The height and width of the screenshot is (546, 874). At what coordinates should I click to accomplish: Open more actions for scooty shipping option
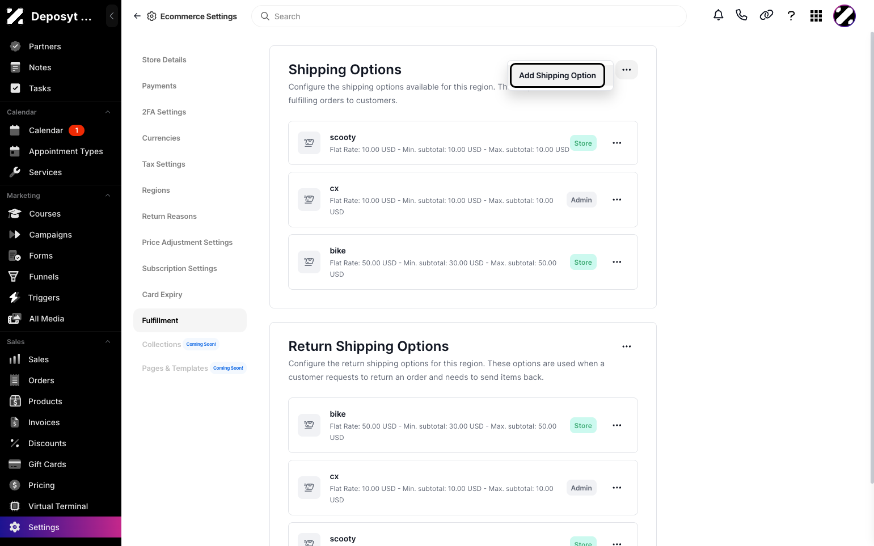(617, 143)
